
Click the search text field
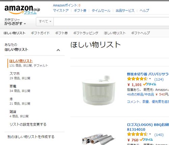pos(111,22)
